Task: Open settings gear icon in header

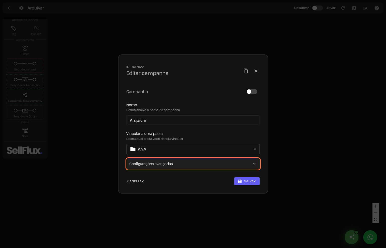Action: pyautogui.click(x=21, y=8)
